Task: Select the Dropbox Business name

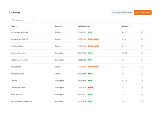Action: click(18, 53)
